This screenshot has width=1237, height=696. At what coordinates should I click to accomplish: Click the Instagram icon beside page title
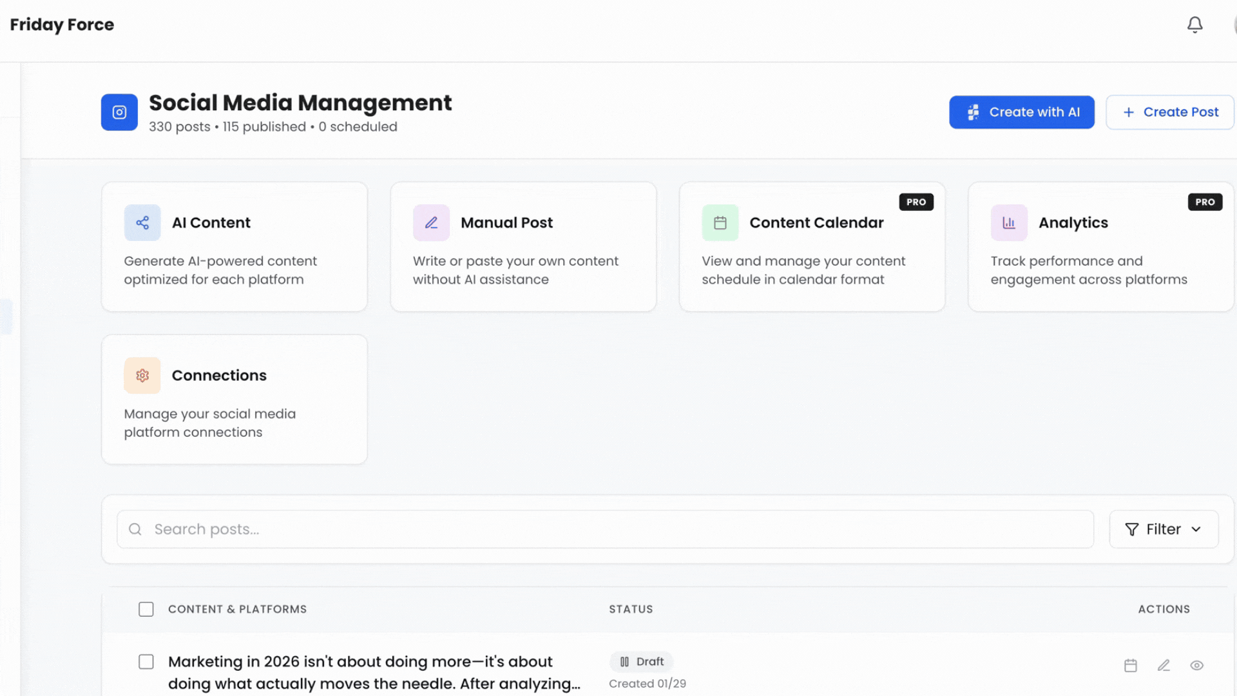tap(119, 112)
